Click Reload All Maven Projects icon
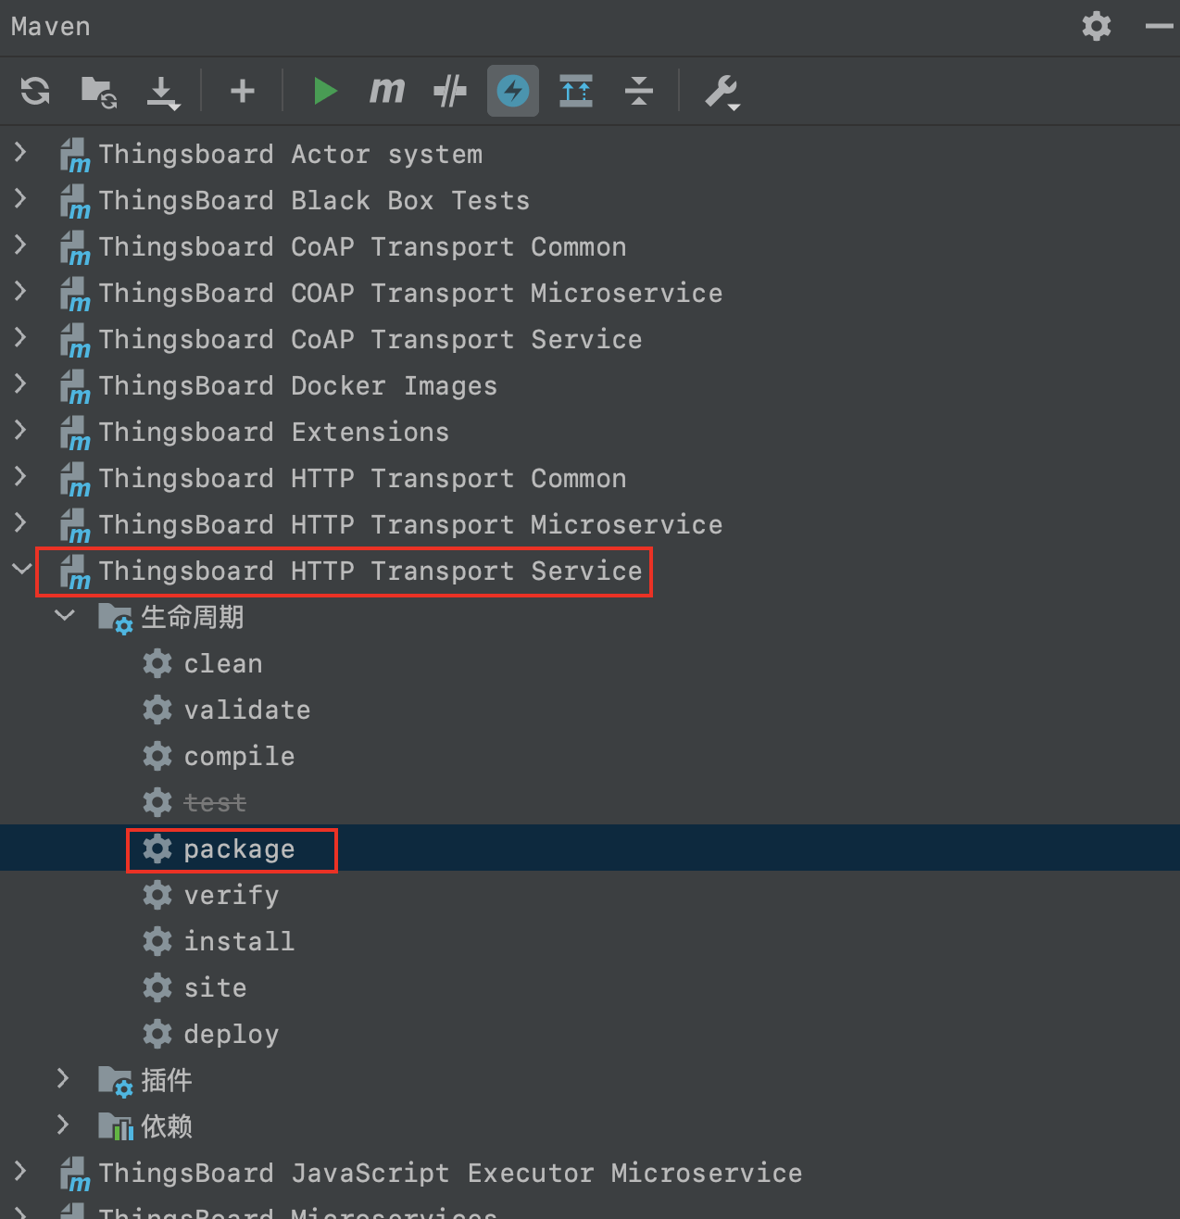This screenshot has width=1180, height=1219. (35, 91)
